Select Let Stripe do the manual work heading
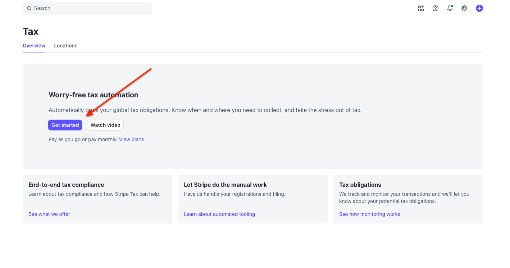Screen dimensions: 510x268 point(225,185)
